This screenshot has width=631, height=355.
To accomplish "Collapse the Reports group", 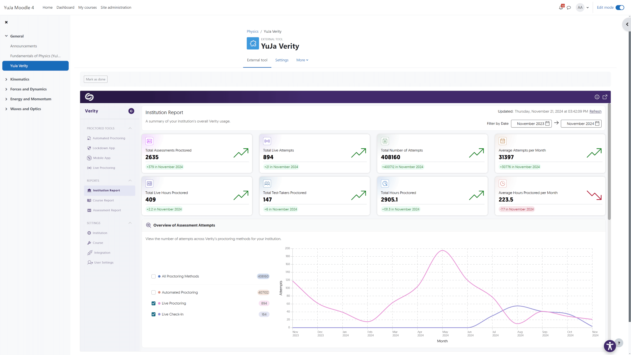I will coord(130,181).
